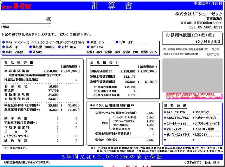The image size is (225, 167).
Task: Click the 3年間又は60,000Kmの安心保証 banner
Action: pos(112,157)
